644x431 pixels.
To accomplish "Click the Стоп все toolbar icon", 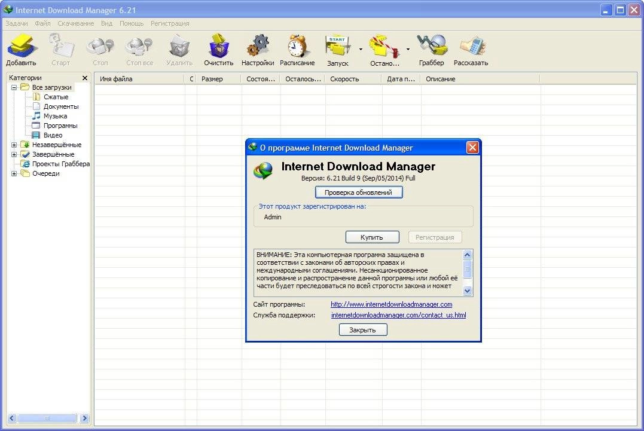I will click(x=139, y=46).
